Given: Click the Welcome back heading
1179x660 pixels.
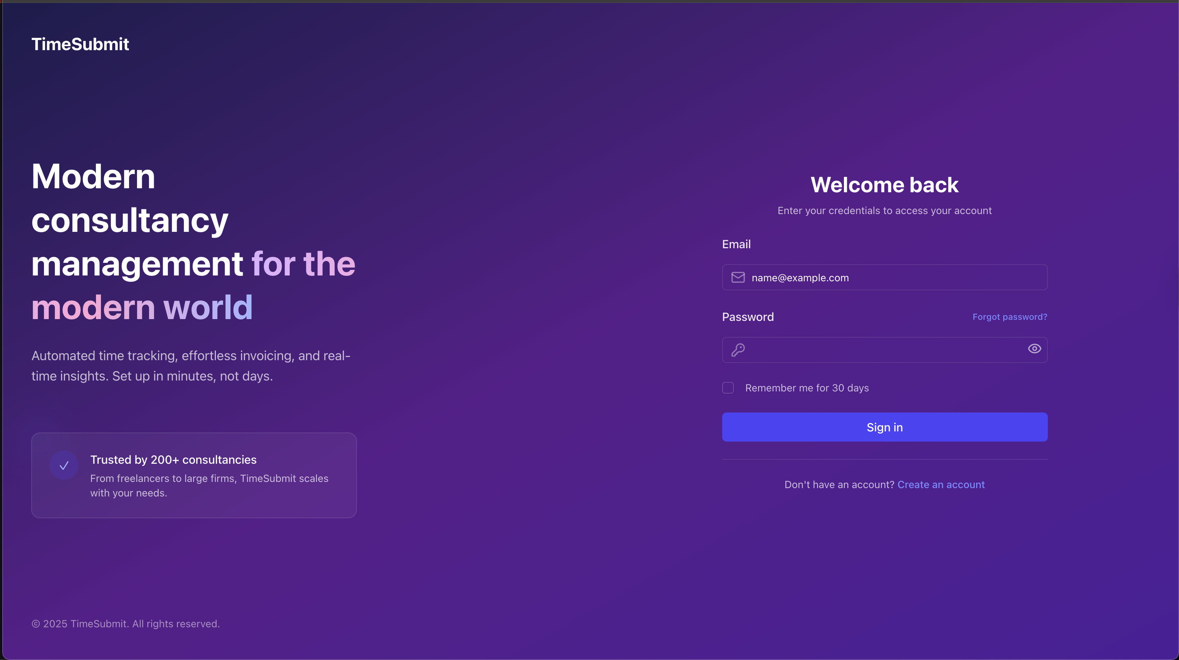Looking at the screenshot, I should (884, 185).
